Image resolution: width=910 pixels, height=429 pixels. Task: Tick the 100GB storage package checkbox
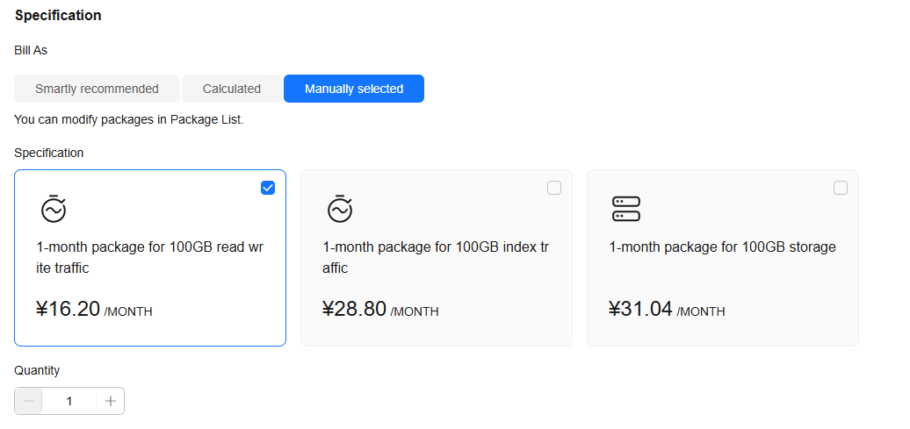click(841, 188)
